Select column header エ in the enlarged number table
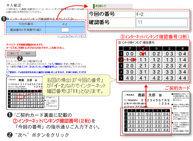The image size is (193, 141). (170, 49)
